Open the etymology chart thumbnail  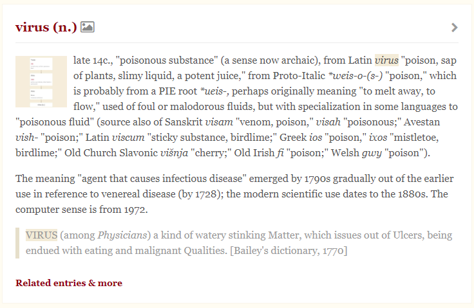(x=41, y=82)
